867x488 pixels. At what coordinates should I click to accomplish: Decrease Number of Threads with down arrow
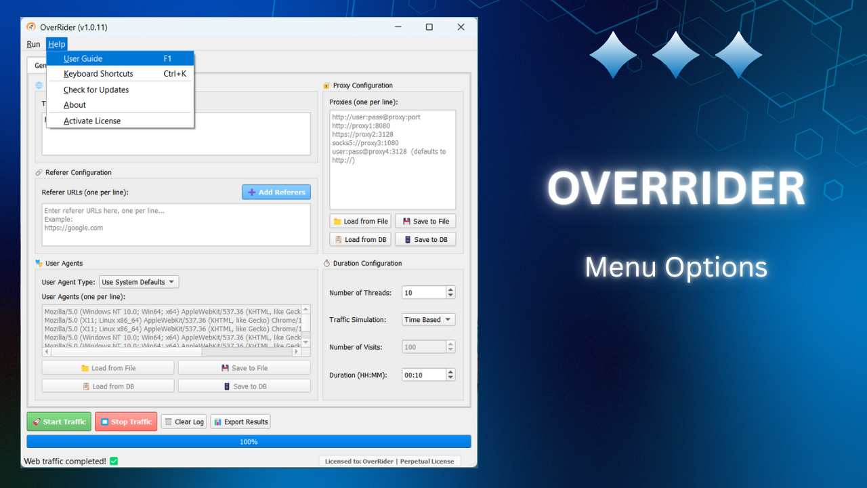(451, 296)
